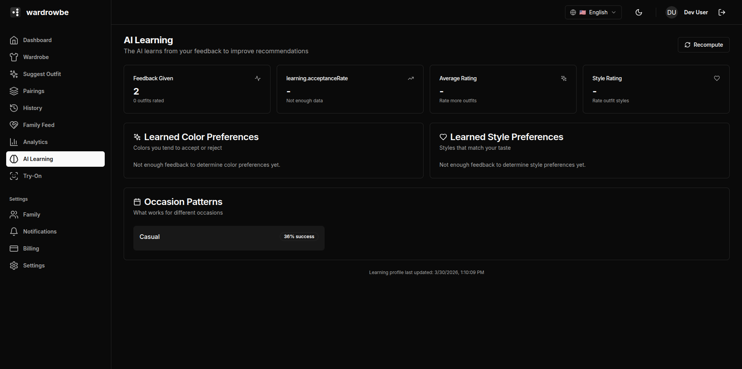Click the Notifications bell icon

(14, 232)
